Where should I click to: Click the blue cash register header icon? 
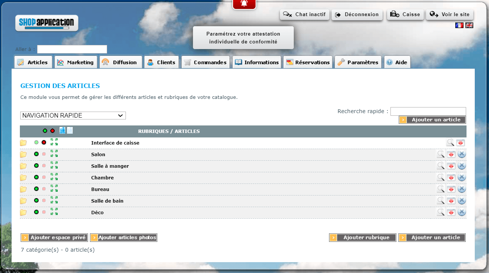pos(62,130)
